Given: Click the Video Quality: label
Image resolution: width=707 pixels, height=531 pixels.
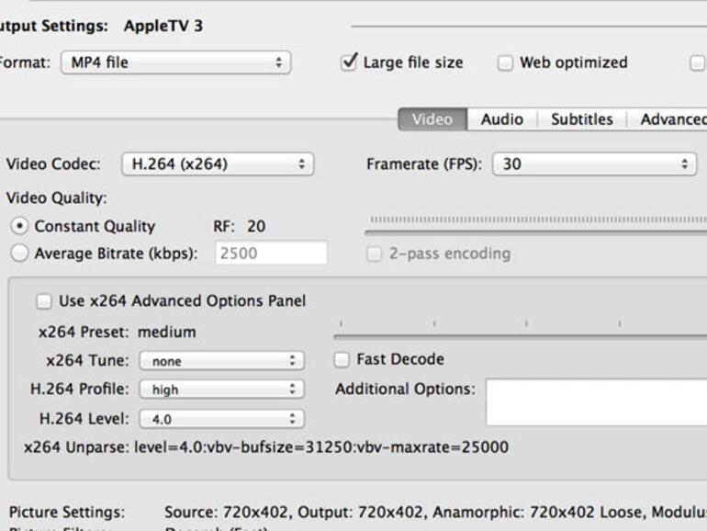Looking at the screenshot, I should (x=56, y=198).
